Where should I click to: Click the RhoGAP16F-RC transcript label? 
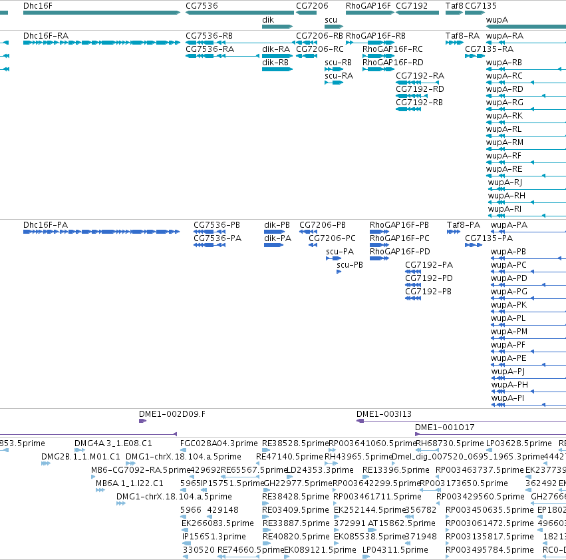[392, 49]
